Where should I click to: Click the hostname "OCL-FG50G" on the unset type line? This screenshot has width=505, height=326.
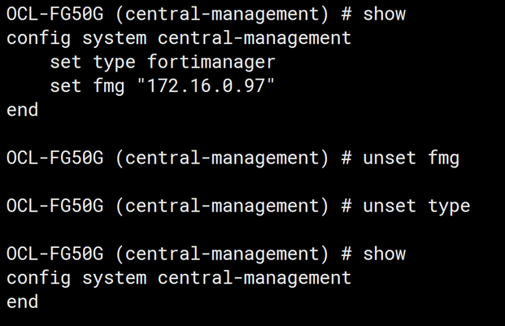click(x=54, y=206)
